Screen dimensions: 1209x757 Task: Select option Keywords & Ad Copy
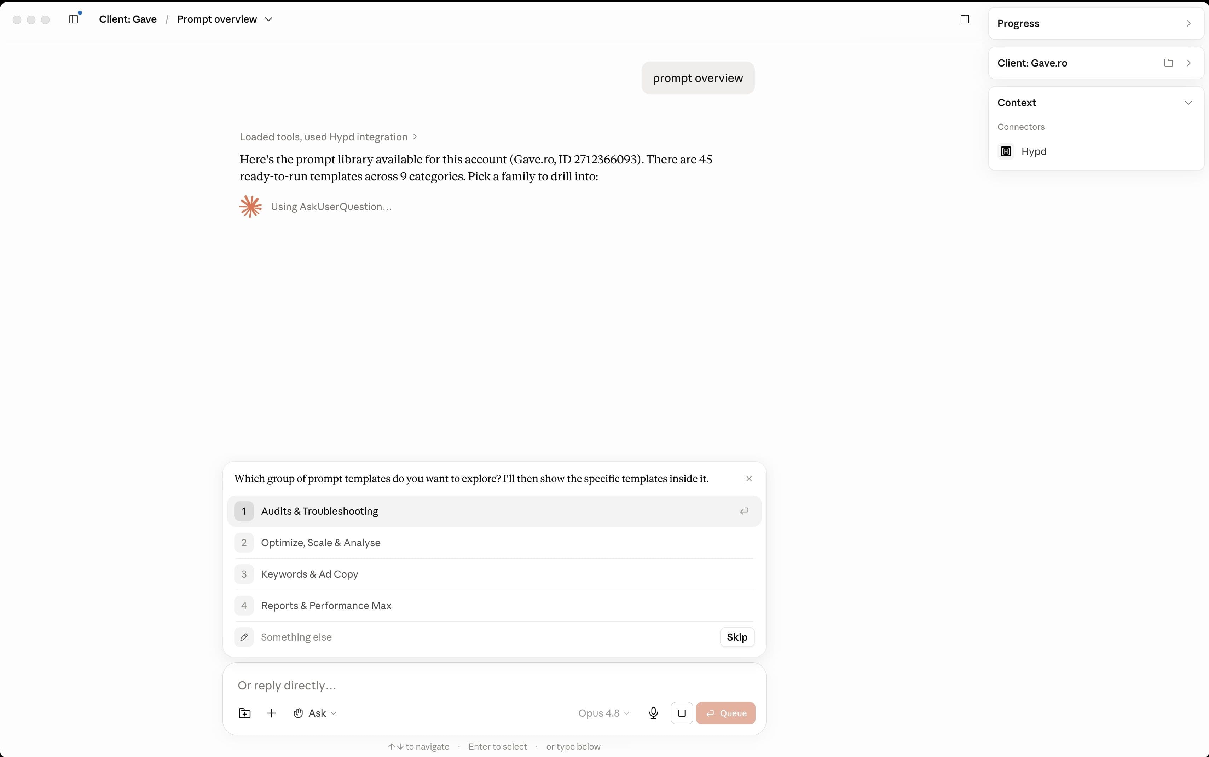click(494, 574)
